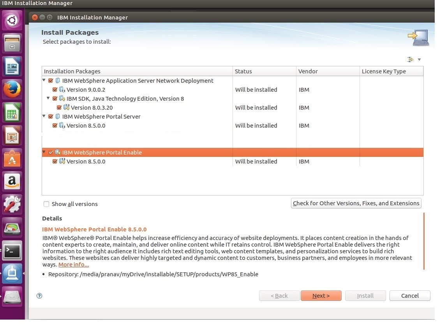Launch Firefox browser from dock
The height and width of the screenshot is (327, 439).
(x=12, y=89)
